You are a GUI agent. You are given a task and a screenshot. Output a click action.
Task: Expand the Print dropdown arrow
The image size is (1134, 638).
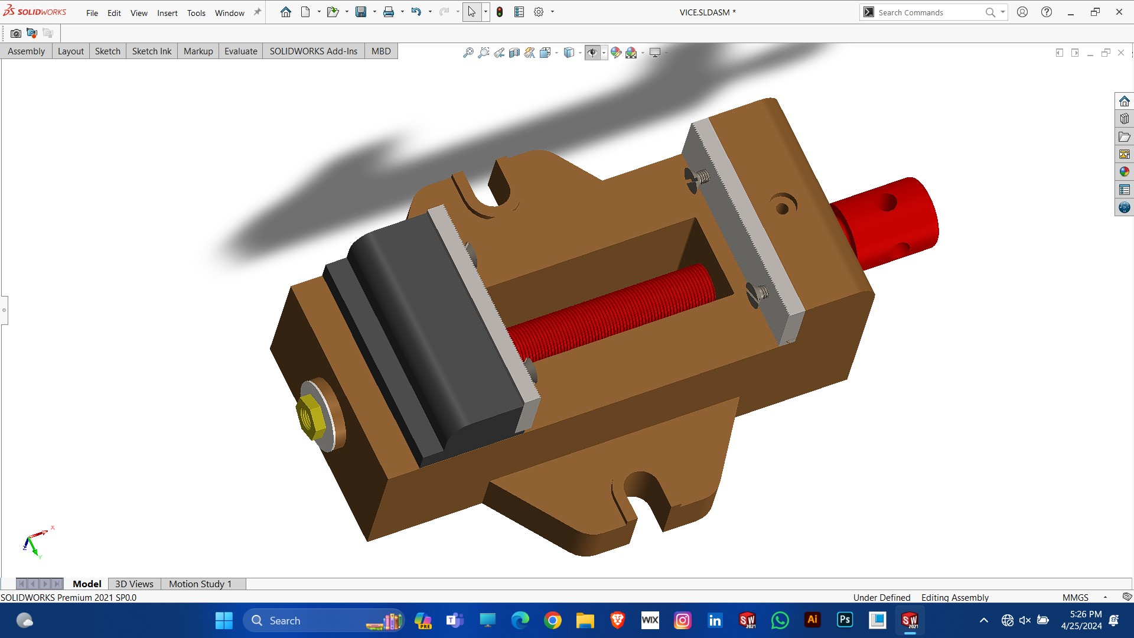pyautogui.click(x=402, y=12)
